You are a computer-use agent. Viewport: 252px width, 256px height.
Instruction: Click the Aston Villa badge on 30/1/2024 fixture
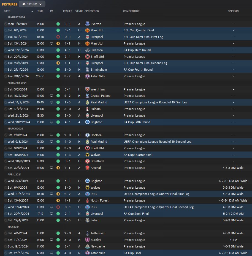tap(87, 76)
